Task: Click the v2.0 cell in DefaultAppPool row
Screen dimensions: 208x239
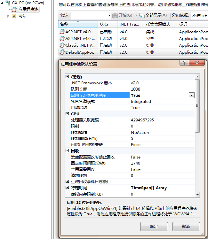Action: [x=124, y=52]
